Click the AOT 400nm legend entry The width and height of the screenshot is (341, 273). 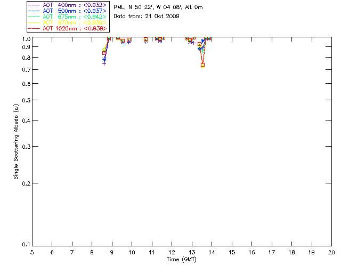(x=67, y=5)
